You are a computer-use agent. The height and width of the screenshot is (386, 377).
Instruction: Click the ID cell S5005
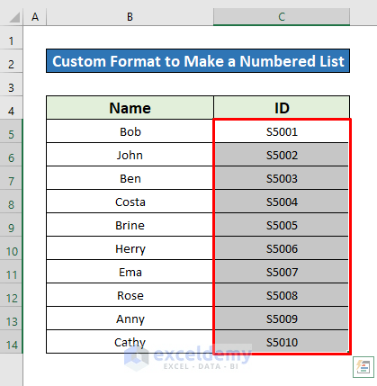point(282,225)
